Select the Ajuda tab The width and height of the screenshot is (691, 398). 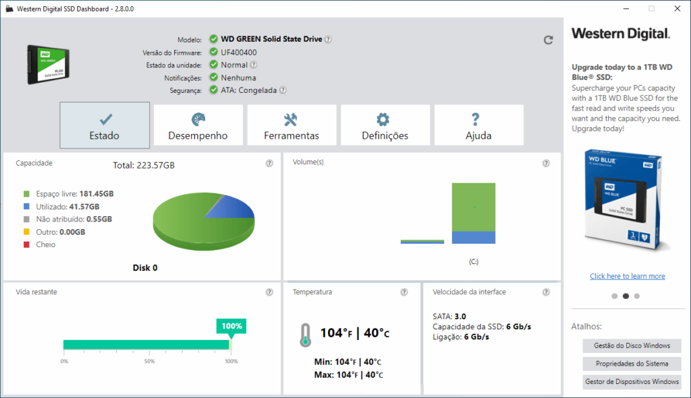[478, 125]
